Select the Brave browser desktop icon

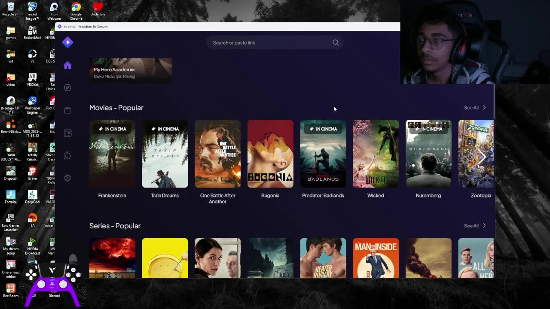[x=32, y=174]
